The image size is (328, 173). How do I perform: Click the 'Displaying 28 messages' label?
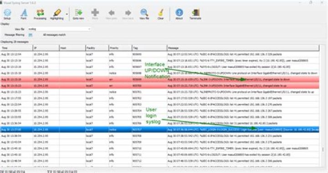15,42
